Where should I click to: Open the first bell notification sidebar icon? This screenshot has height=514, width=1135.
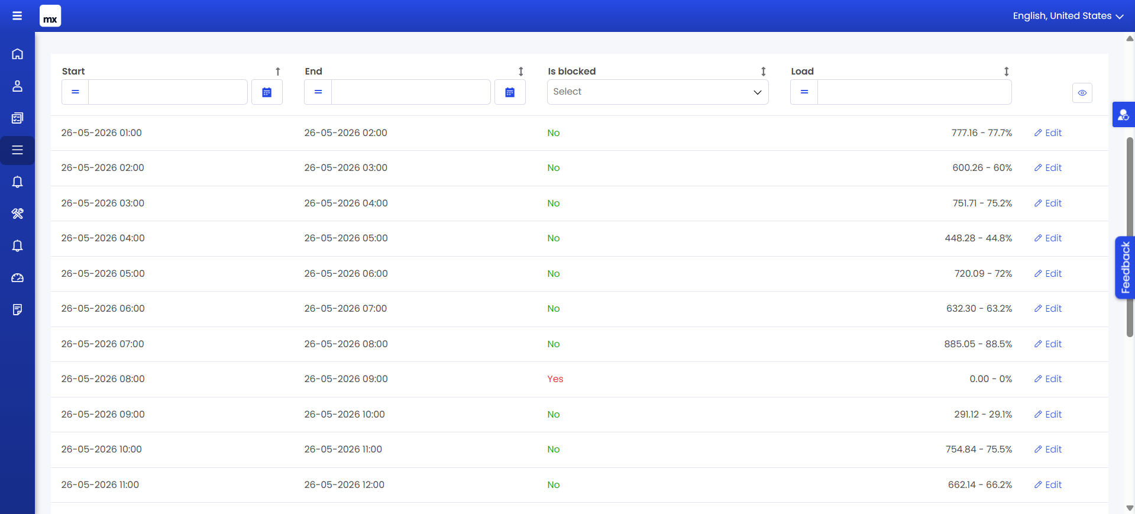tap(17, 182)
